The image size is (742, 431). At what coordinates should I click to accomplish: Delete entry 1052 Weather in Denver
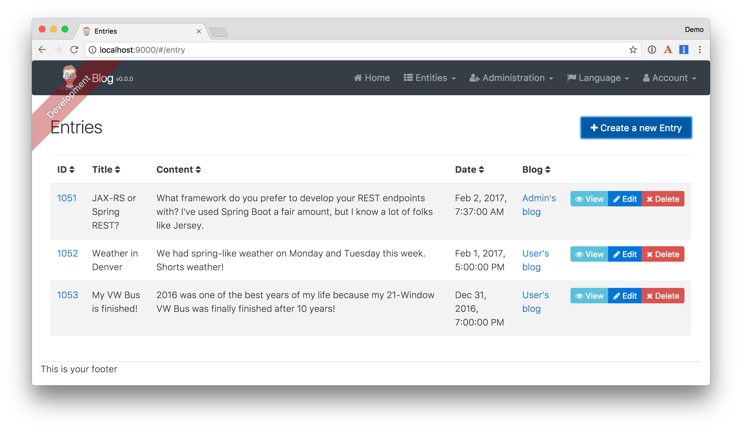point(663,254)
